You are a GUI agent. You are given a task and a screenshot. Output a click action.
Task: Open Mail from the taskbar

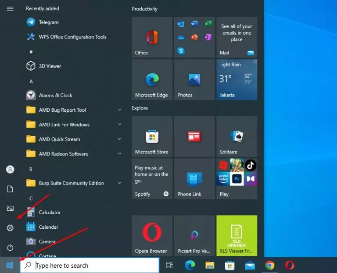[x=250, y=265]
